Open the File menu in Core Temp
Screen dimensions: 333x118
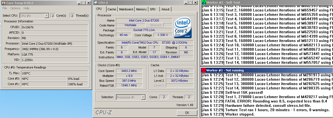click(x=5, y=8)
